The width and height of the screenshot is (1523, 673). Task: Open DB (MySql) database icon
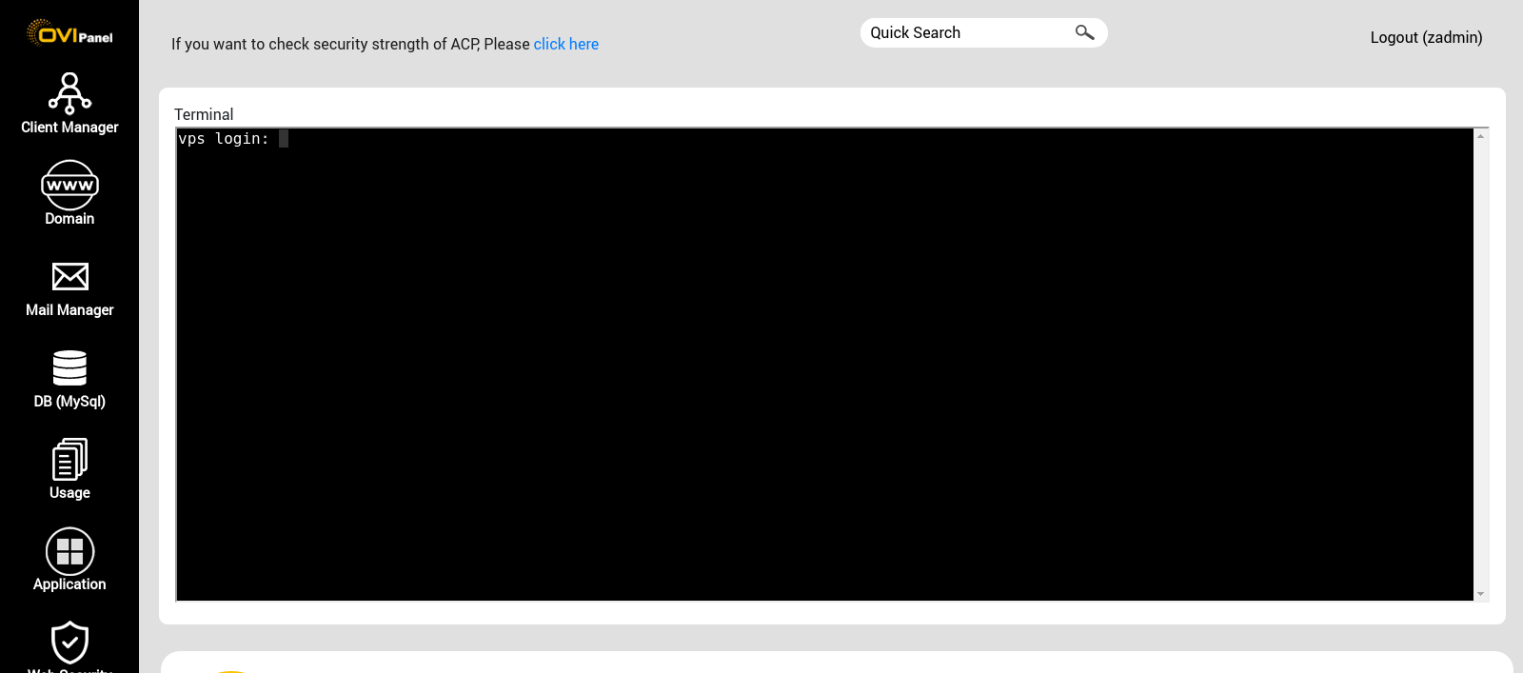click(x=69, y=367)
